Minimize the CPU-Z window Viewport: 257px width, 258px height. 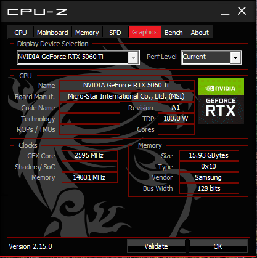point(225,12)
